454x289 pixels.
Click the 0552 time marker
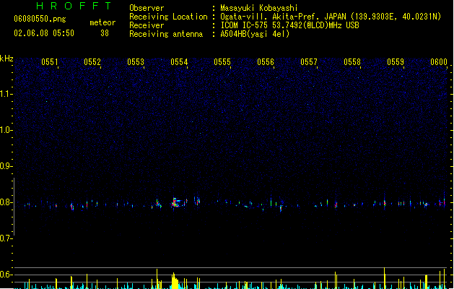(x=92, y=62)
